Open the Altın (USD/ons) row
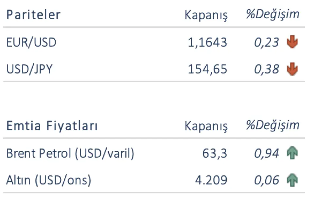The height and width of the screenshot is (207, 314). [x=48, y=180]
